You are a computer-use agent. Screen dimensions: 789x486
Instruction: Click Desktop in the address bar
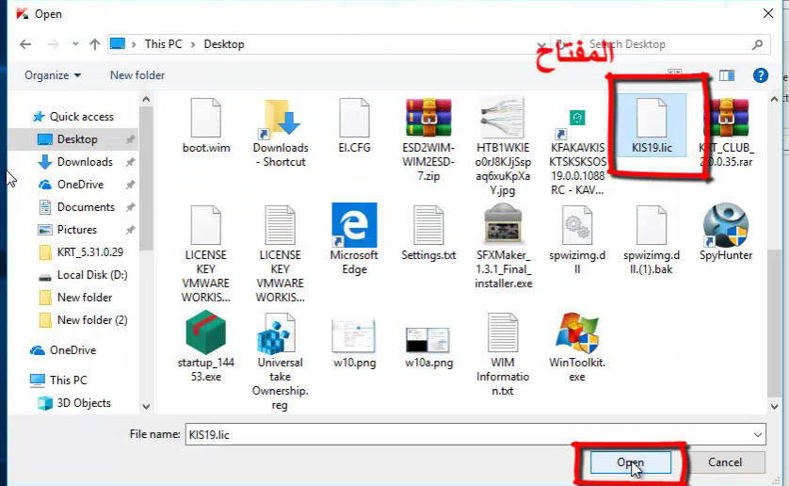coord(224,44)
